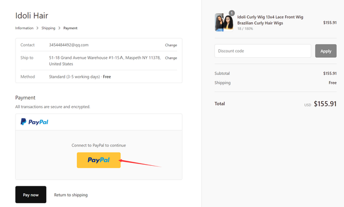Open the Idoli Hair store title

point(32,15)
